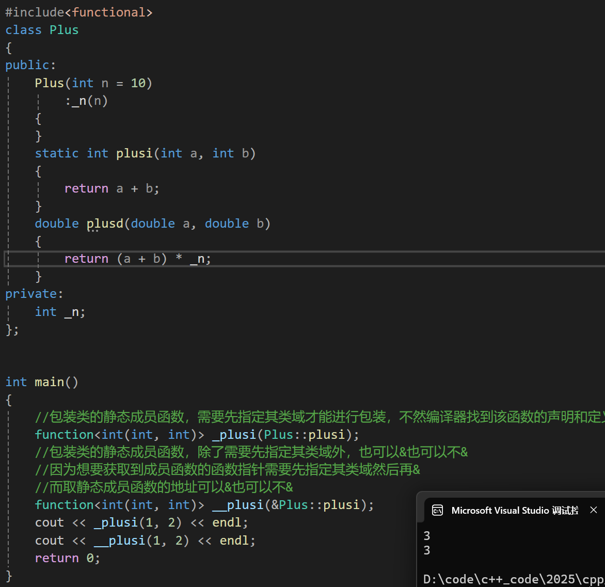This screenshot has height=587, width=605.
Task: Click the 'int main()' function header
Action: tap(42, 382)
